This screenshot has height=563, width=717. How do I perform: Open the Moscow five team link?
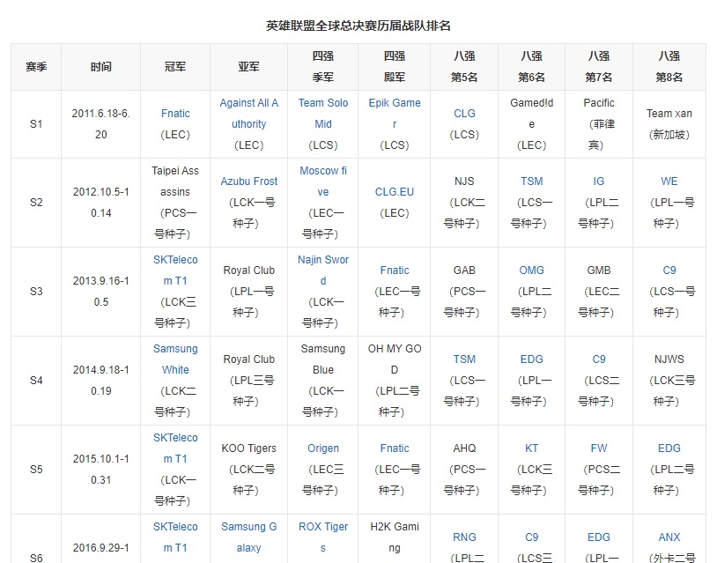coord(323,181)
